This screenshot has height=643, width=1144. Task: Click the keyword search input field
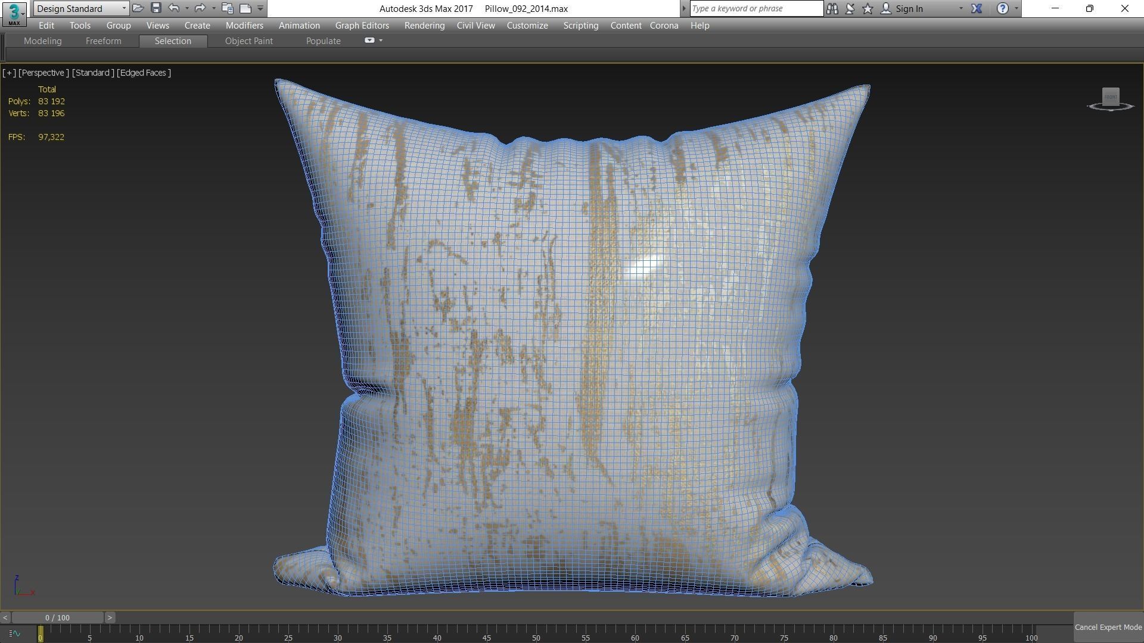pos(756,8)
